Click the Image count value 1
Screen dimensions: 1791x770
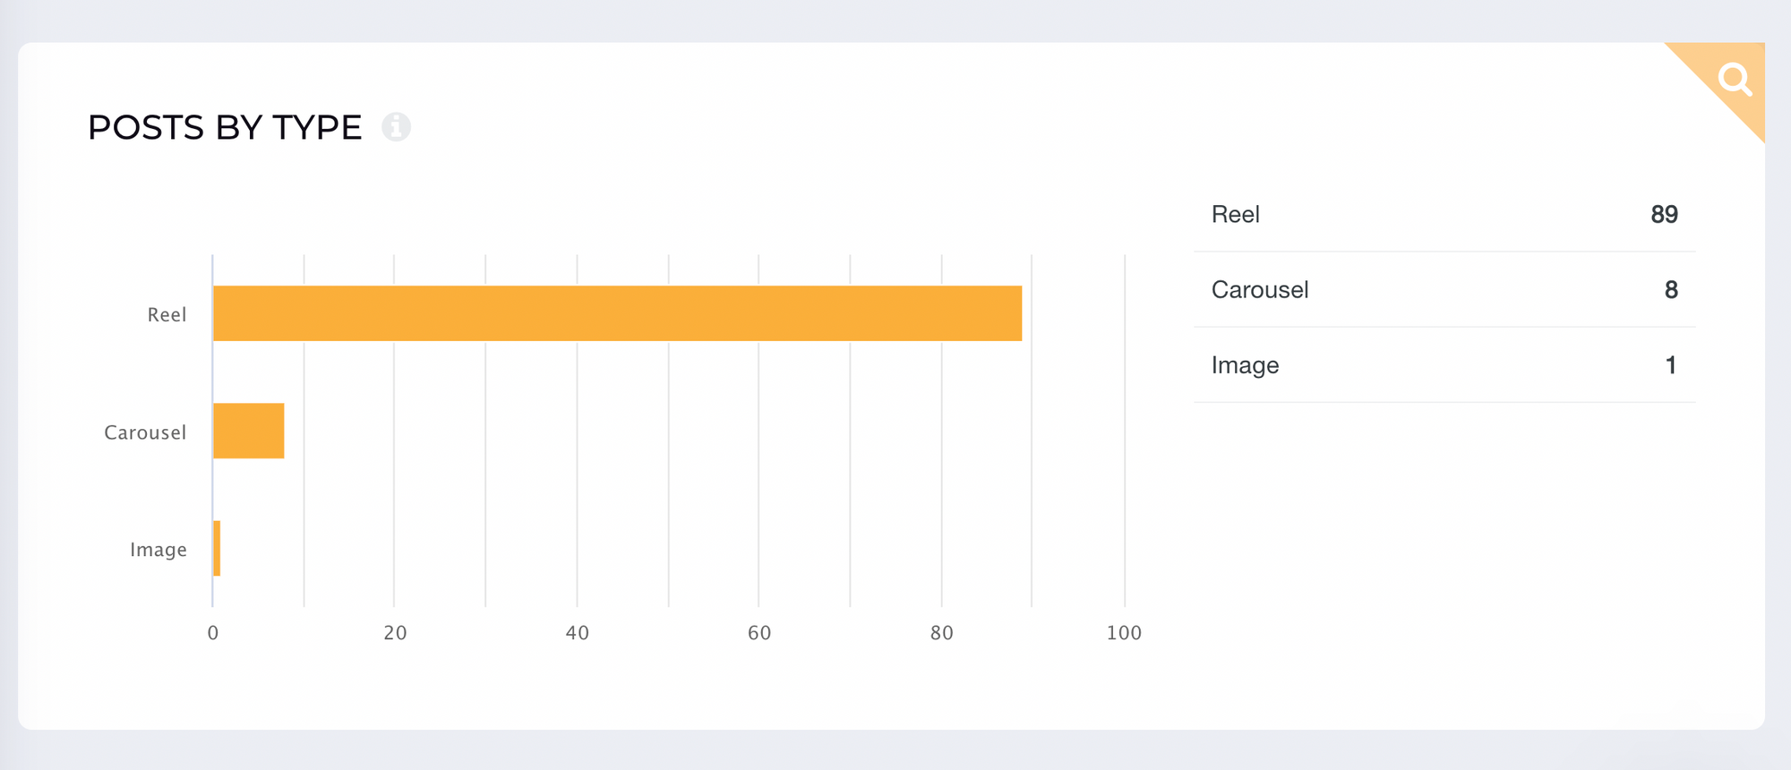[1671, 364]
